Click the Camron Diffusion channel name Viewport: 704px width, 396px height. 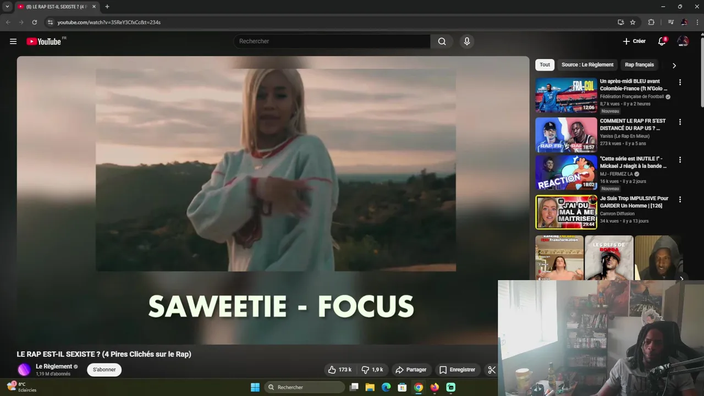tap(617, 214)
